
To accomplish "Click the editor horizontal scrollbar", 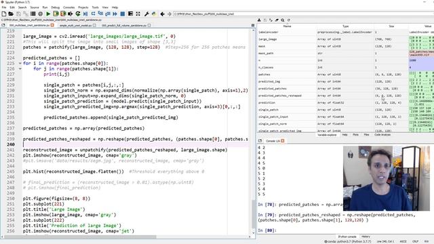I will (80, 237).
